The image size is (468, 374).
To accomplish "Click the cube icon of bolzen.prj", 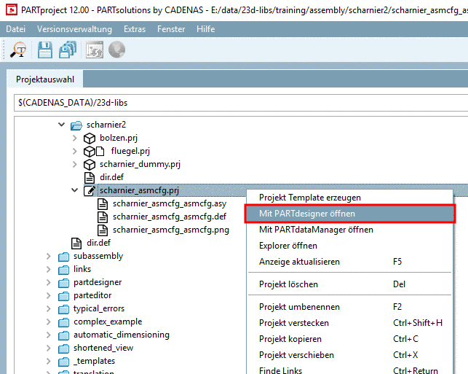I will tap(90, 138).
